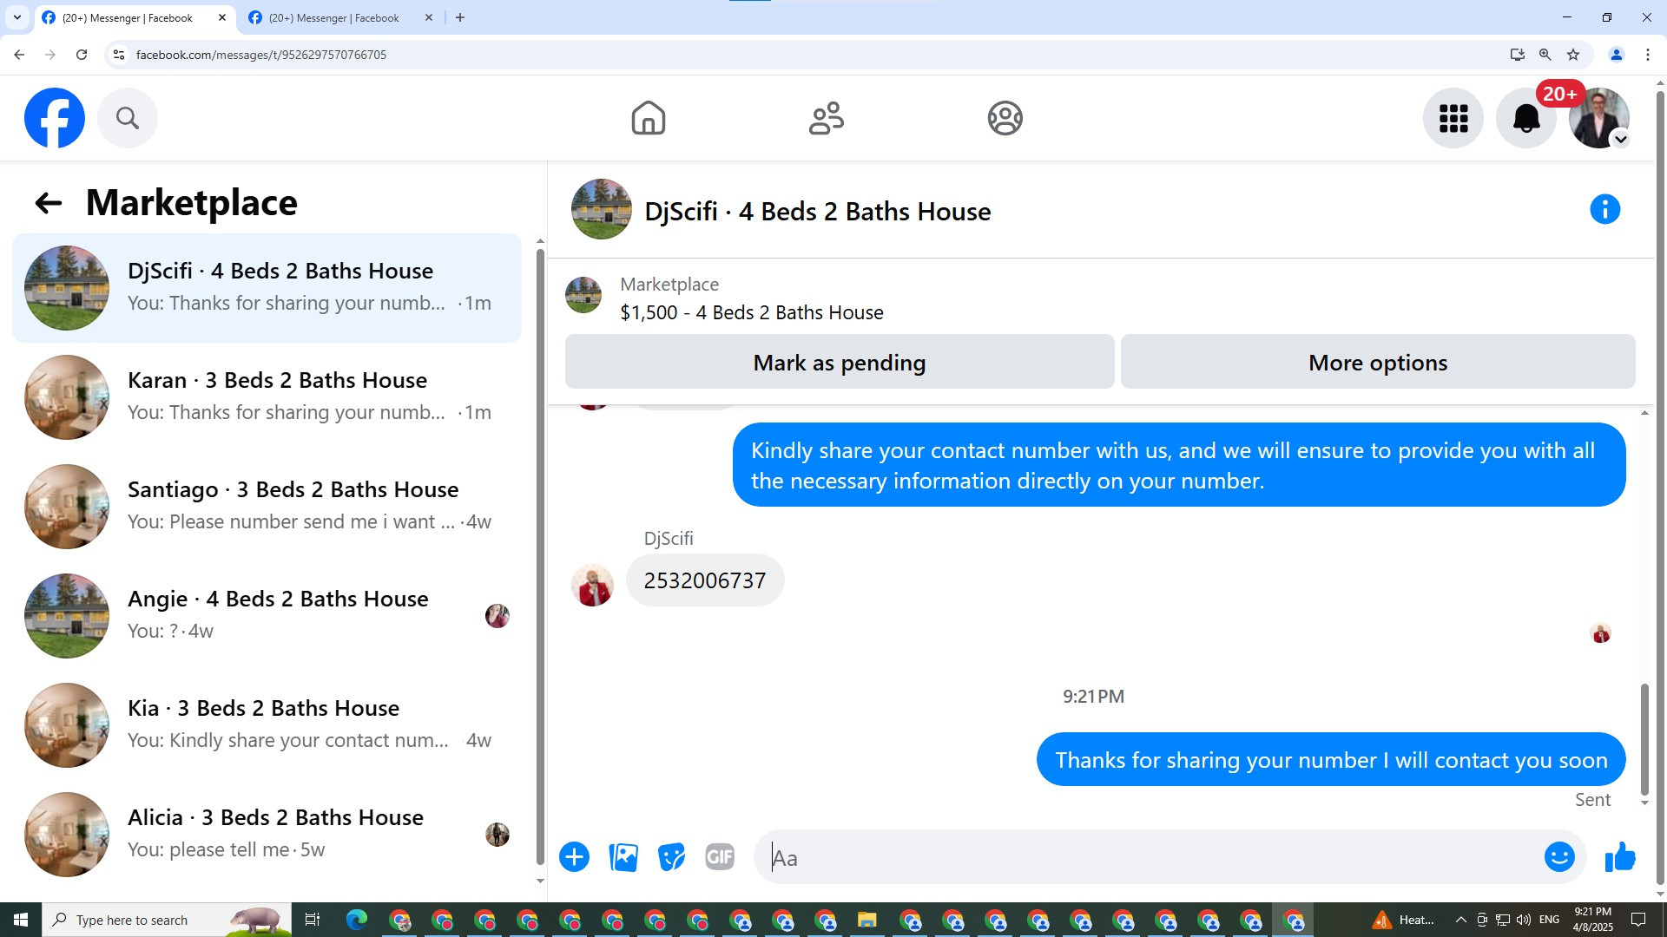Click the chat messages vertical scrollbar
The height and width of the screenshot is (937, 1667).
coord(1644,737)
